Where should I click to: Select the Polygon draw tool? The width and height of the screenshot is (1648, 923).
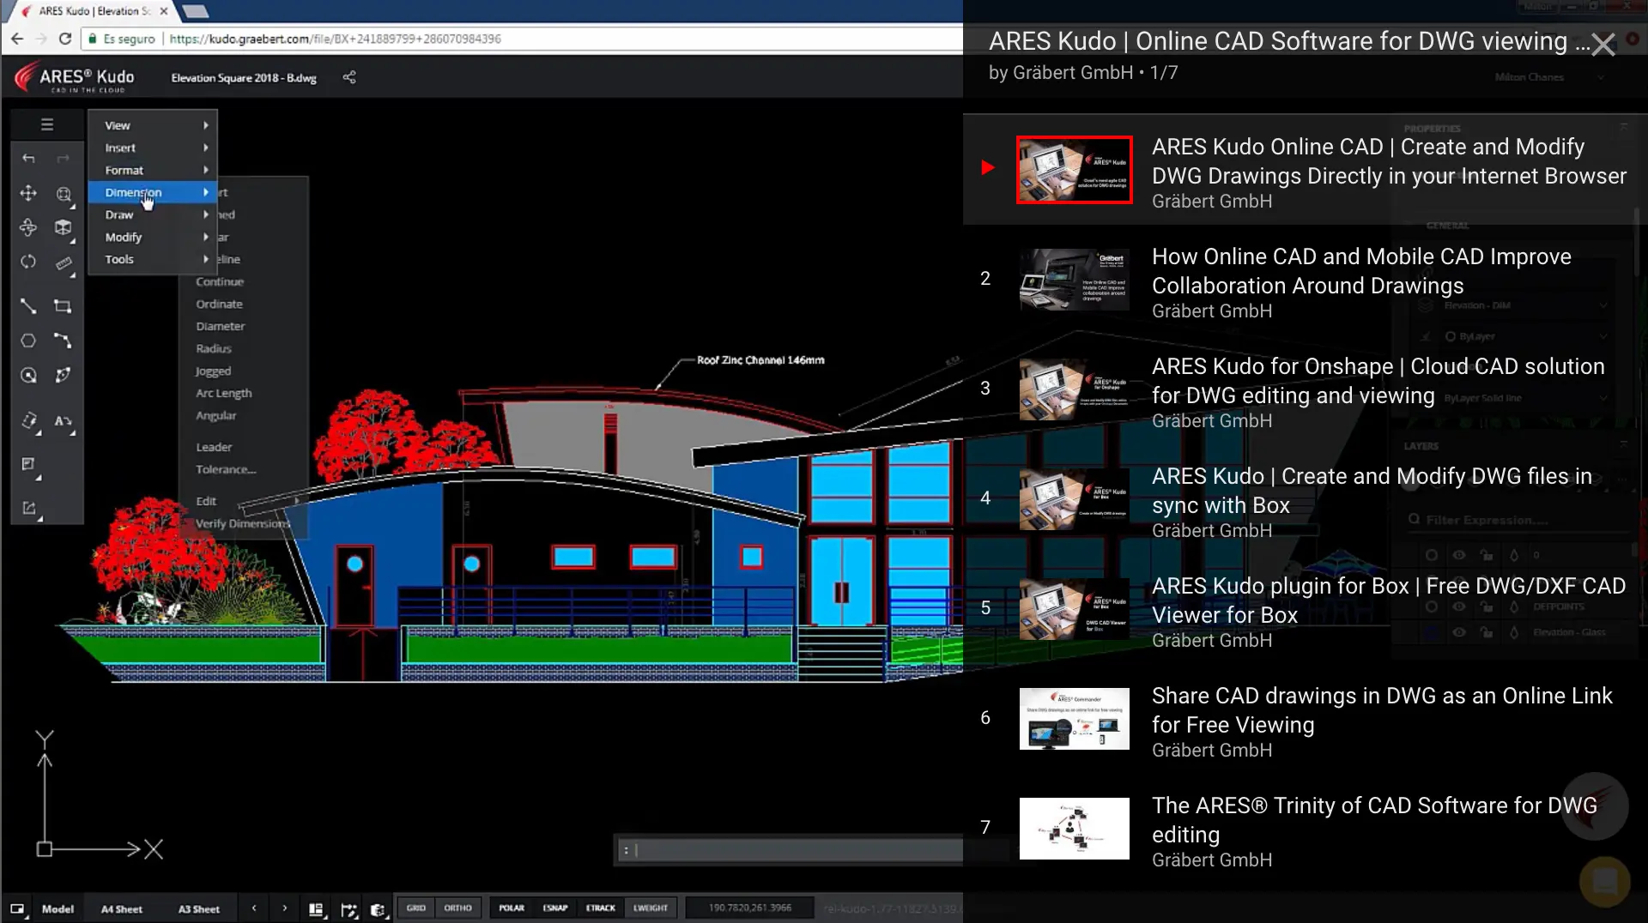pos(28,341)
